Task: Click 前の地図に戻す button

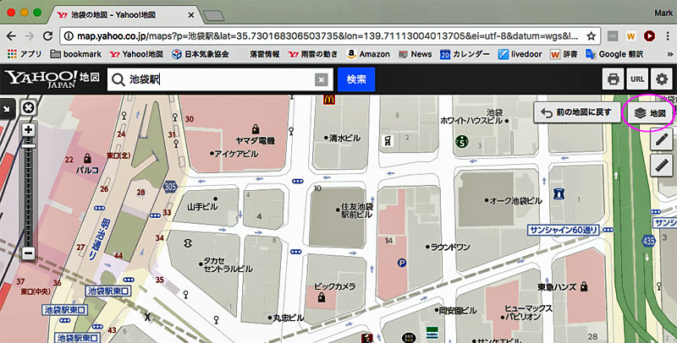Action: coord(576,113)
